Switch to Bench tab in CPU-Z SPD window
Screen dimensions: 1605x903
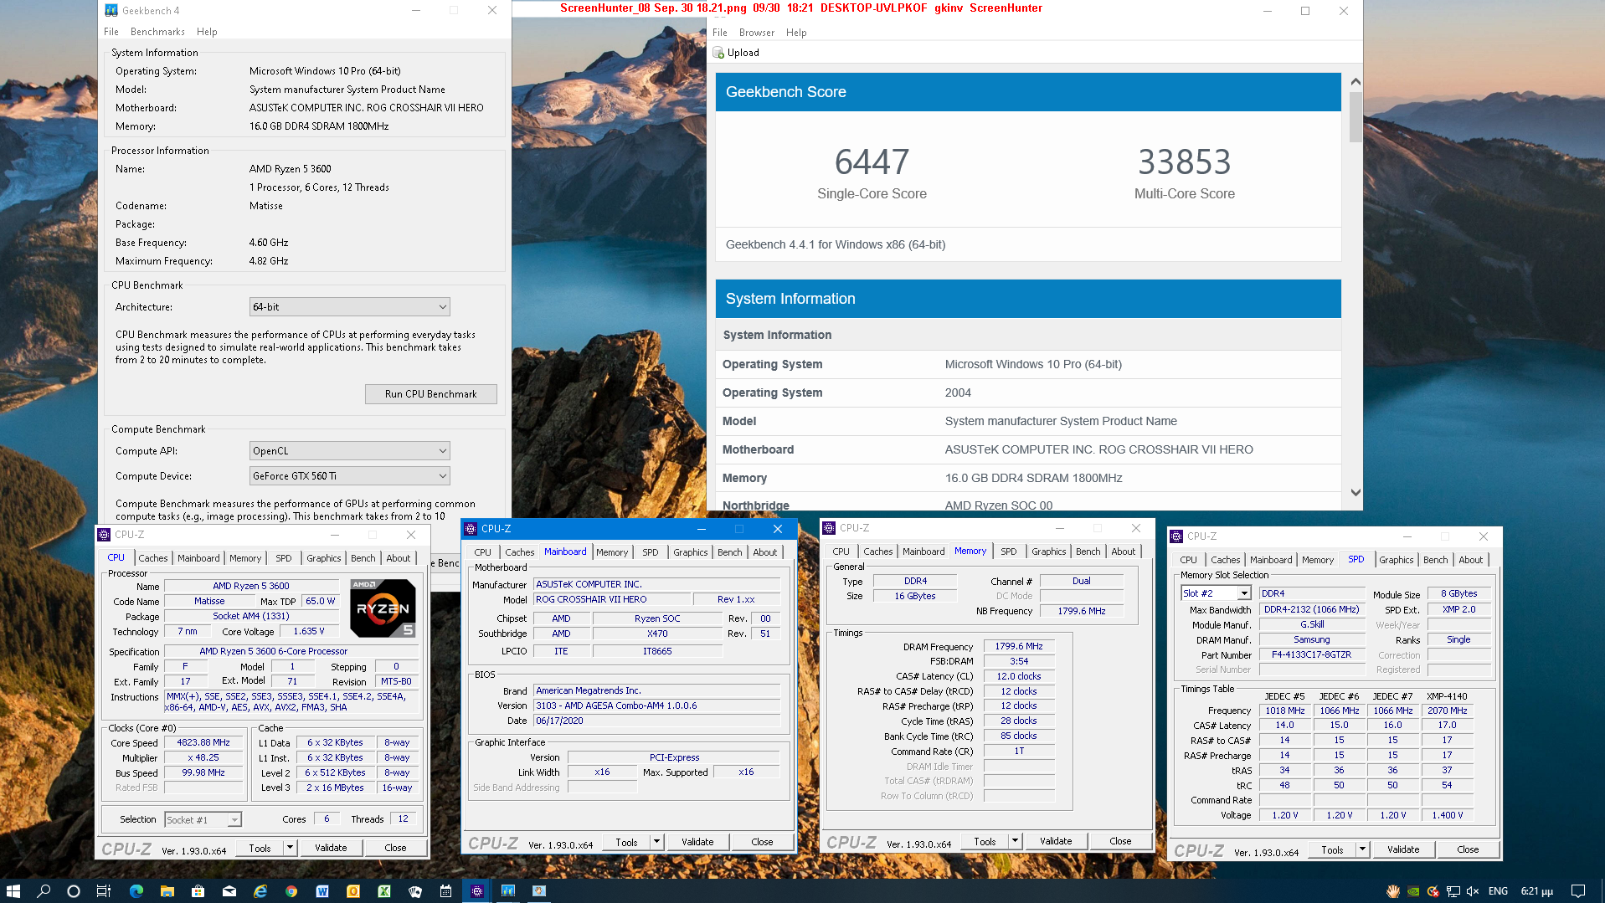point(1435,560)
